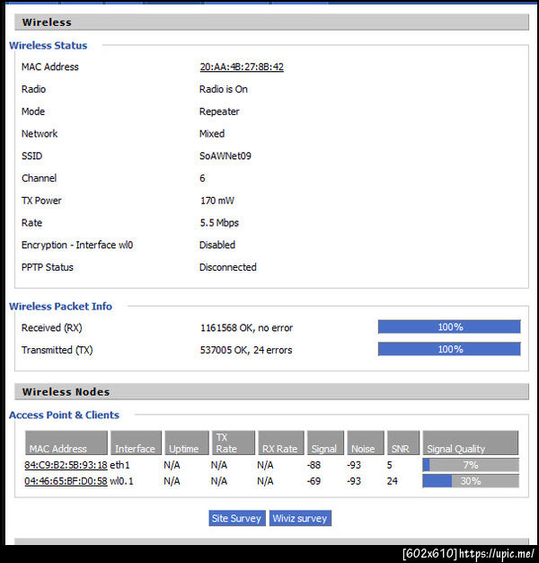
Task: Select the Mode value Repeater
Action: [219, 112]
